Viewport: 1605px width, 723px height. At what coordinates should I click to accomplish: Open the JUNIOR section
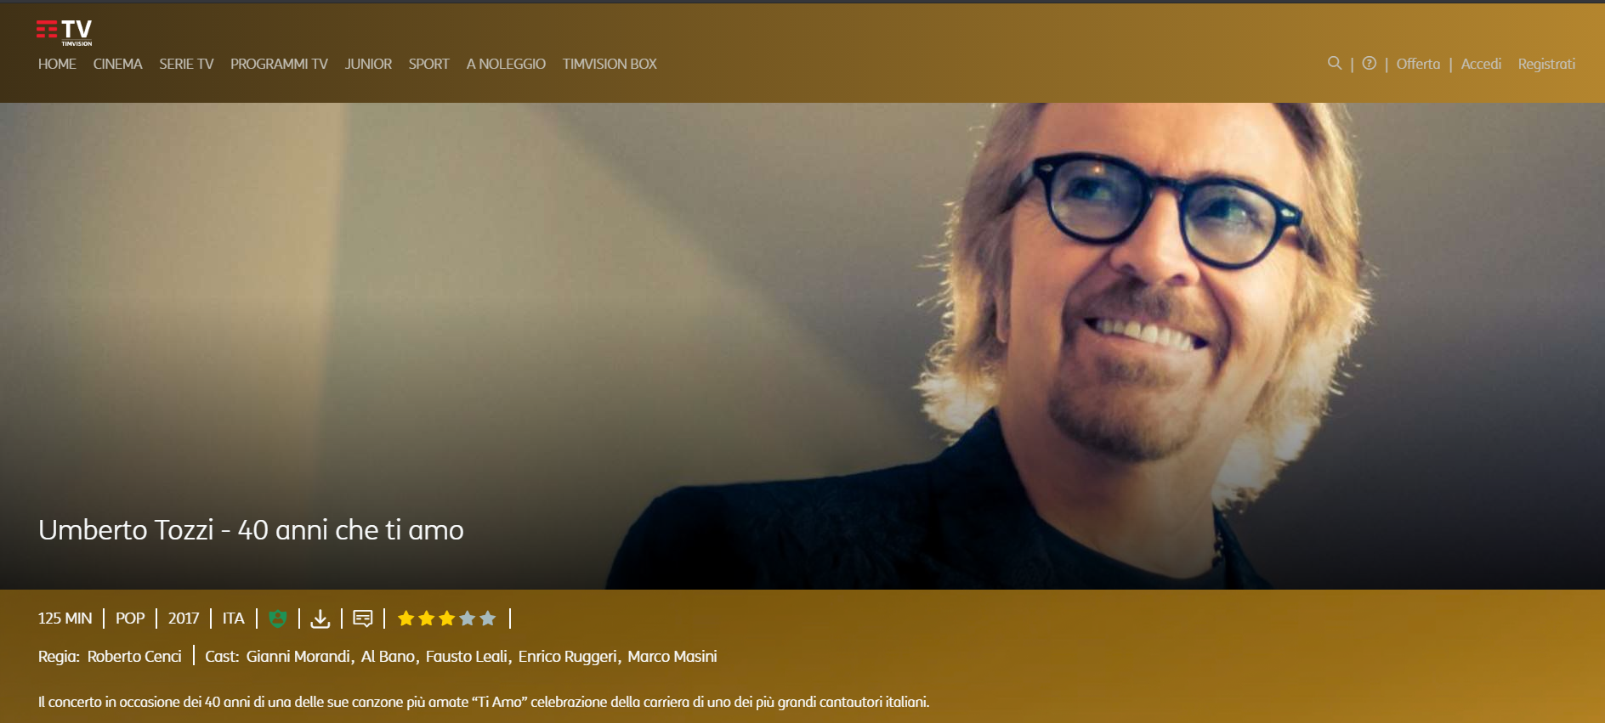click(x=368, y=64)
